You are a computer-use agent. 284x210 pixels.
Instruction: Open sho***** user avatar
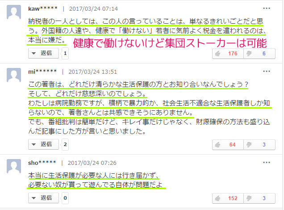14,166
